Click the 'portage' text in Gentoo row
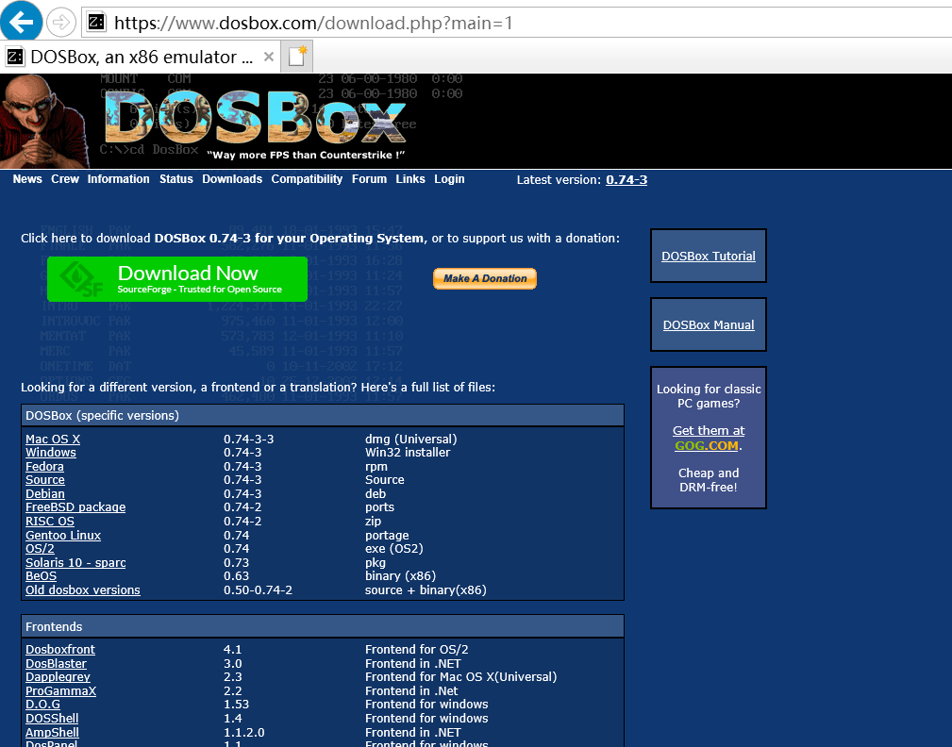The height and width of the screenshot is (747, 952). [387, 535]
